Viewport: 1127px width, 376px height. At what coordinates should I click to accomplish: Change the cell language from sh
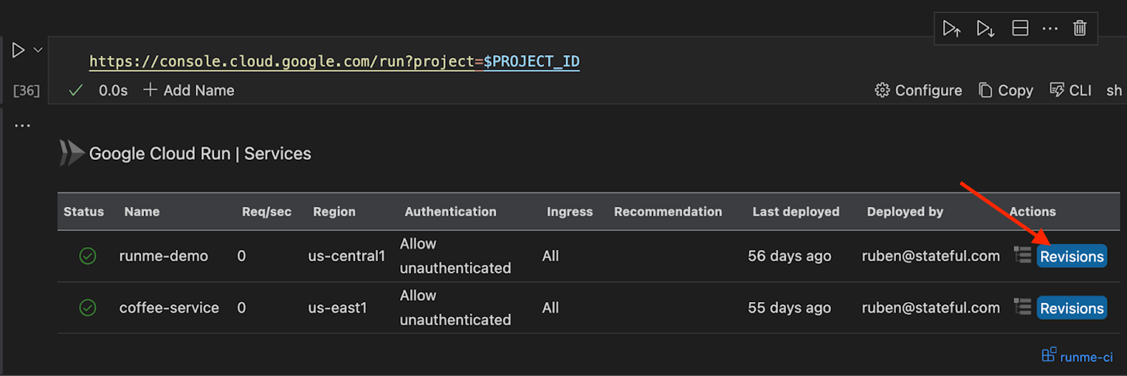(1114, 90)
